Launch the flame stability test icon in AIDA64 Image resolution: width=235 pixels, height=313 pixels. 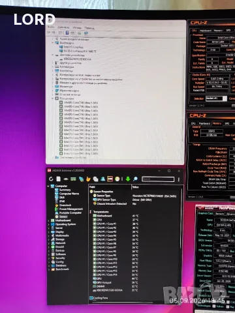88,179
